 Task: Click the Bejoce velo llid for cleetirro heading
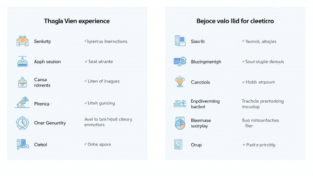235,21
